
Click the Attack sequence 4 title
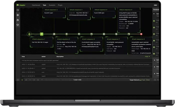coord(76,10)
